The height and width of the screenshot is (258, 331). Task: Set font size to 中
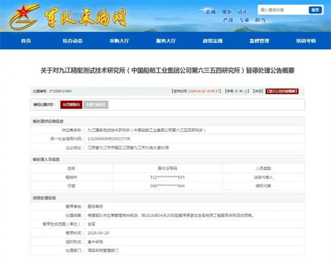click(241, 91)
